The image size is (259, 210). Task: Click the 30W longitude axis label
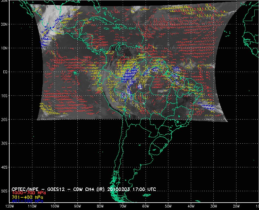pyautogui.click(x=214, y=206)
